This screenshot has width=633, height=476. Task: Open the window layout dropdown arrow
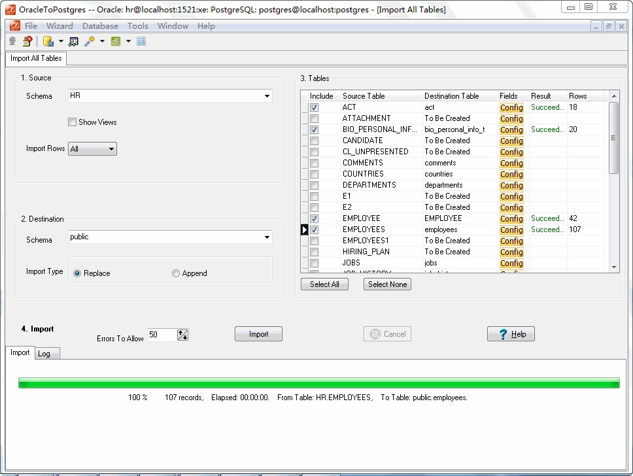(128, 41)
